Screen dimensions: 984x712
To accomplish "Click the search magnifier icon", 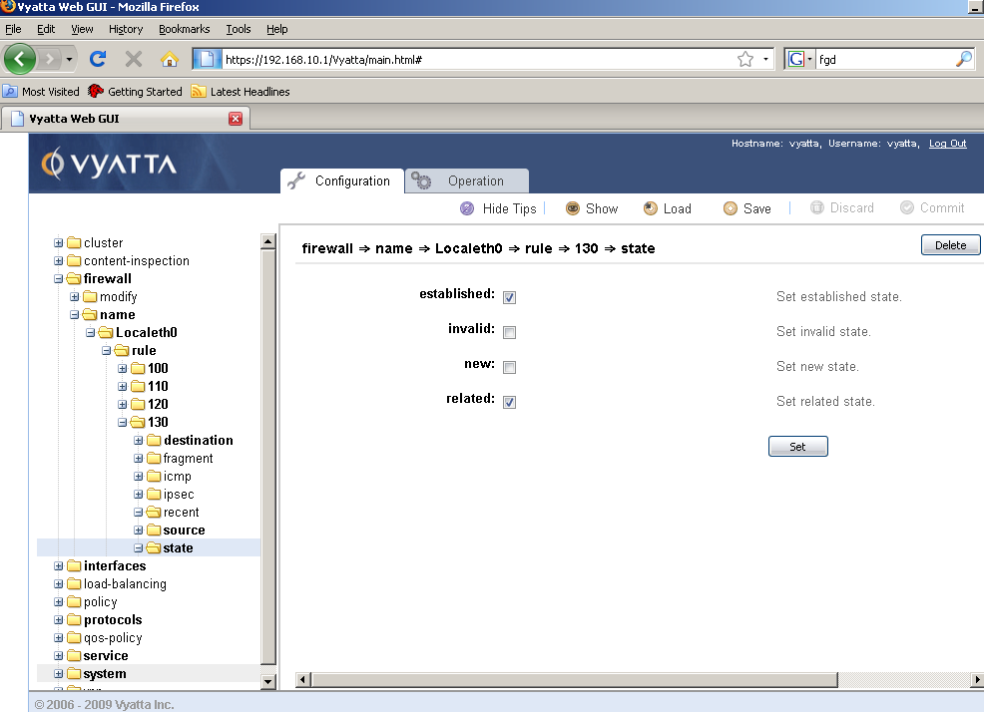I will (x=963, y=59).
